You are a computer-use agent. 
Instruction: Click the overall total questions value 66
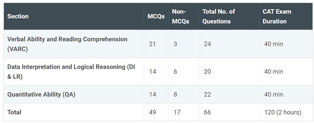tap(207, 112)
